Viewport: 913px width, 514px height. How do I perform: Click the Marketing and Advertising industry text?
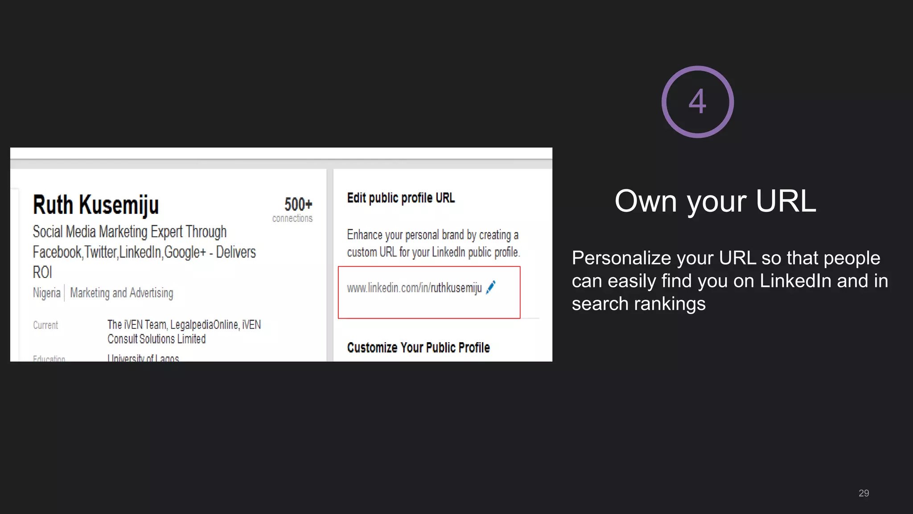pos(122,293)
